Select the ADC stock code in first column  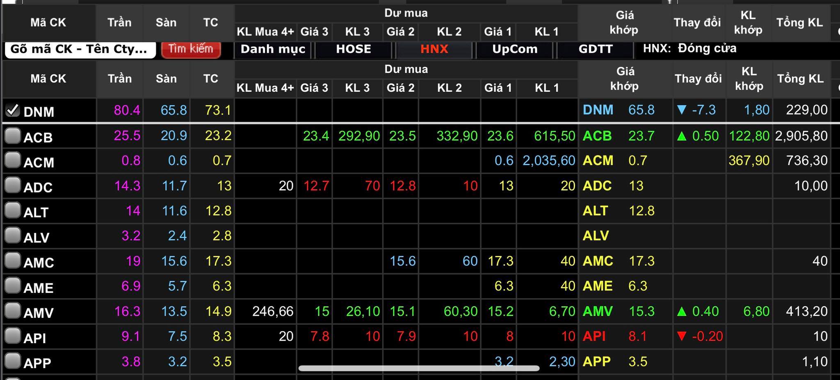[x=38, y=187]
